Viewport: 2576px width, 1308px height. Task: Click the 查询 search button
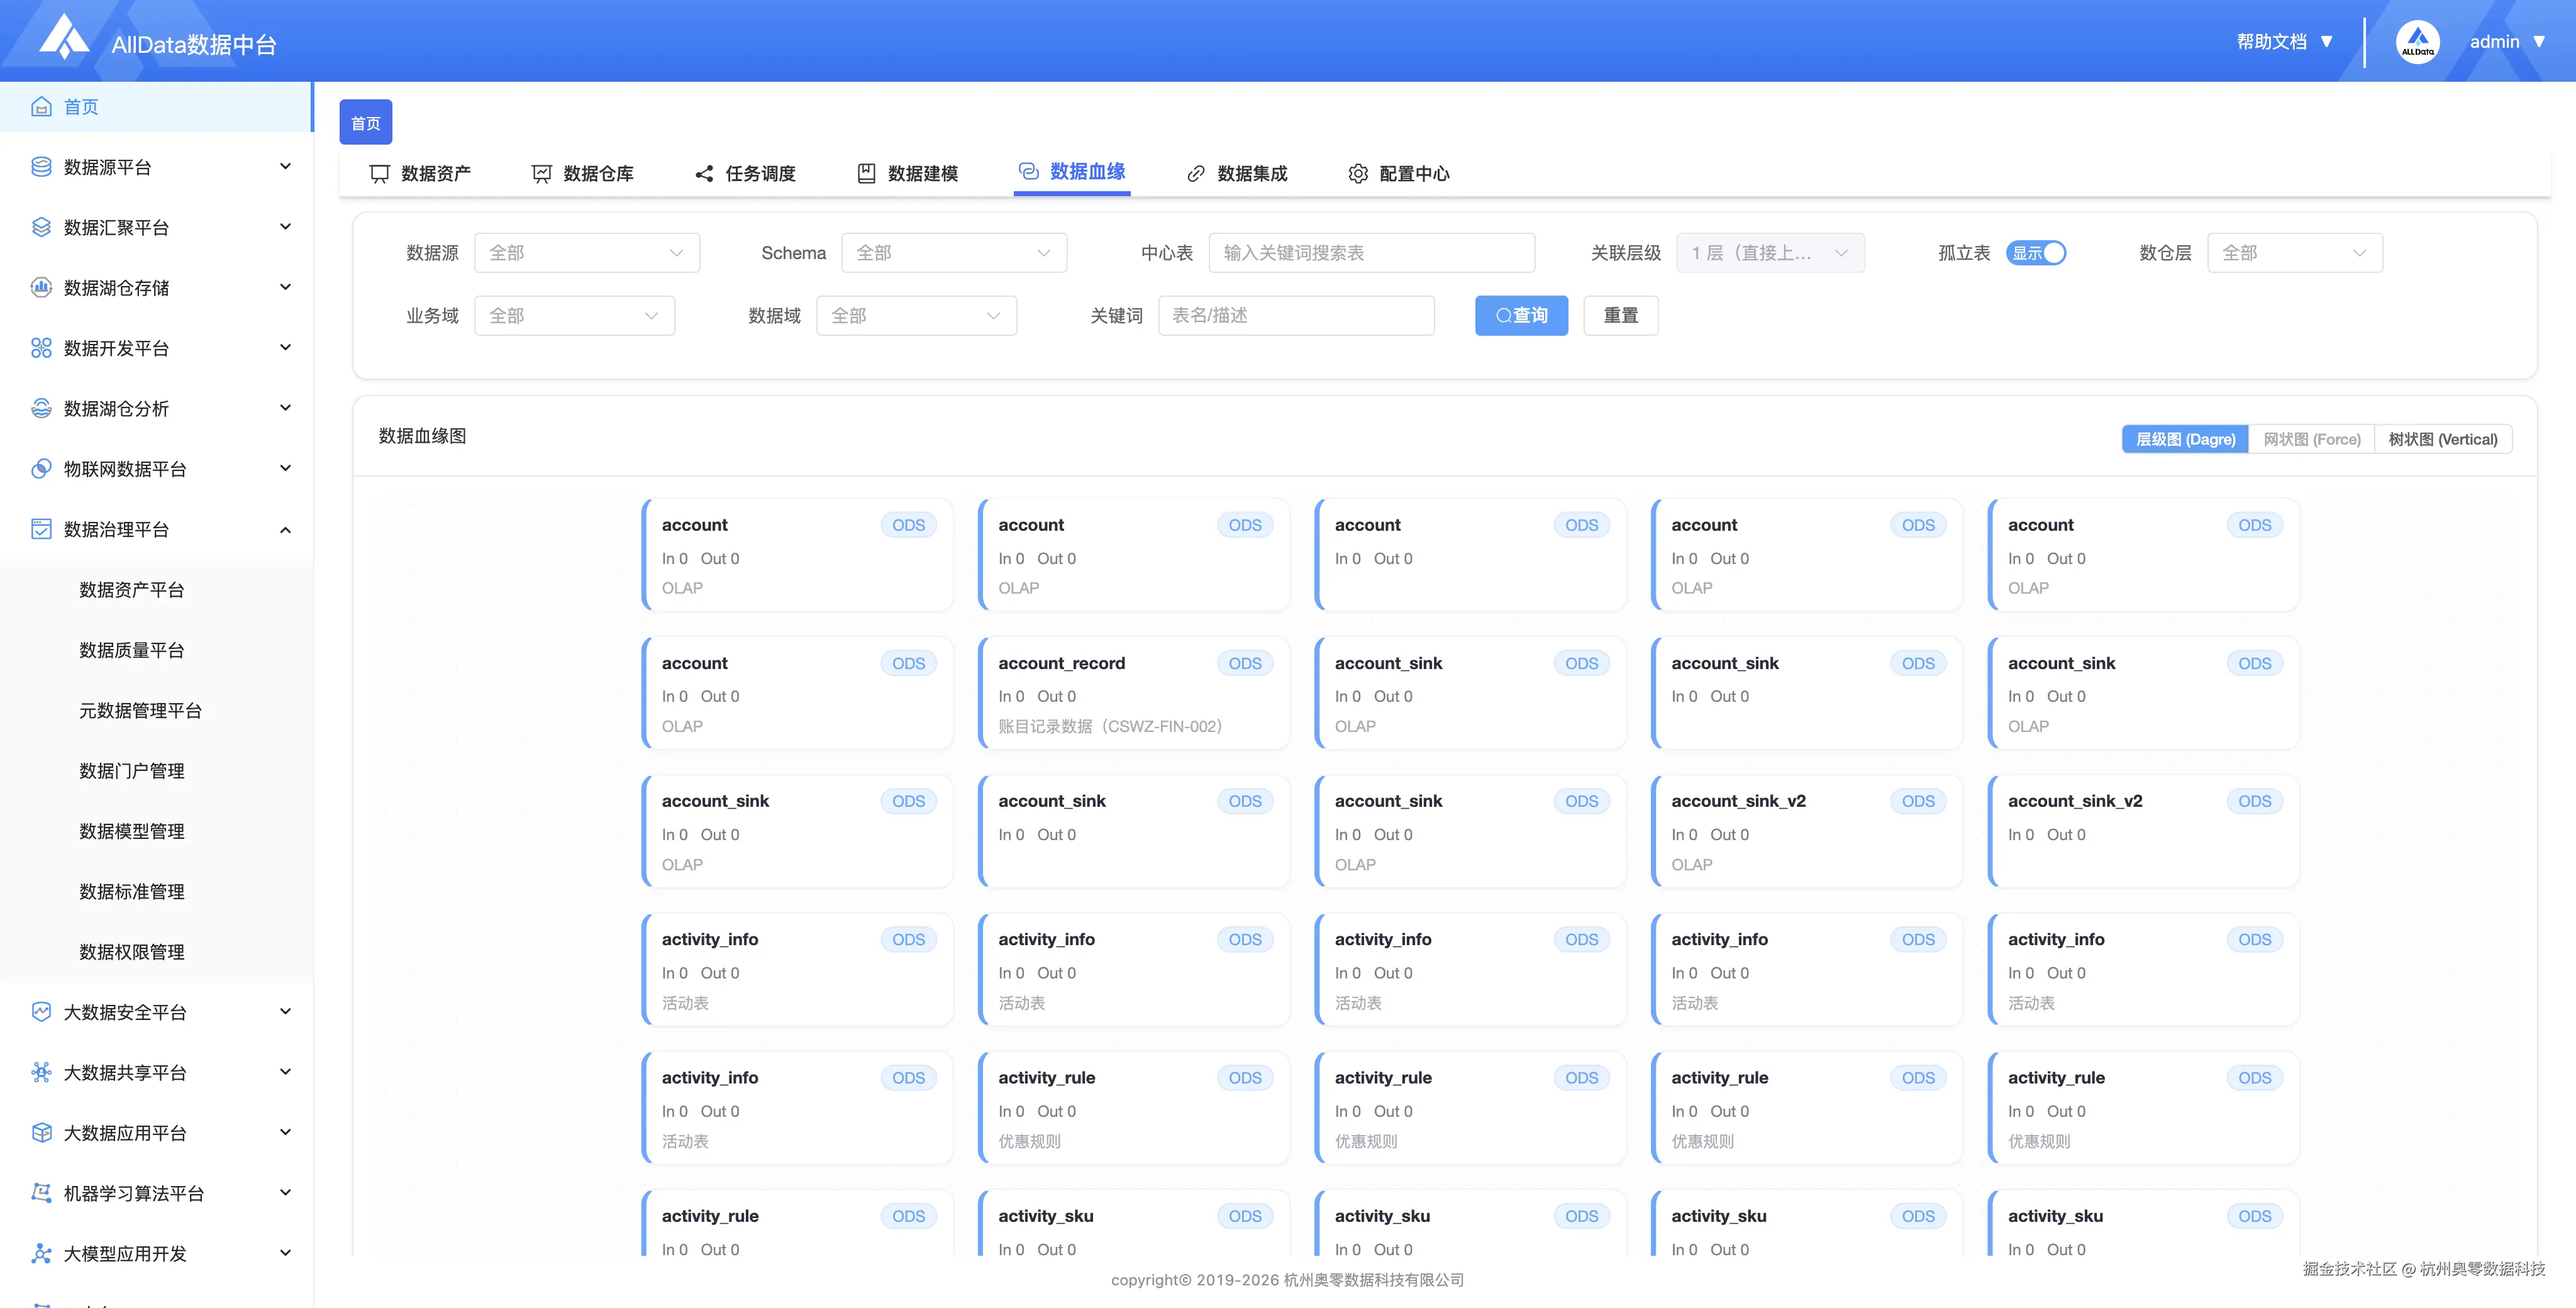coord(1521,316)
